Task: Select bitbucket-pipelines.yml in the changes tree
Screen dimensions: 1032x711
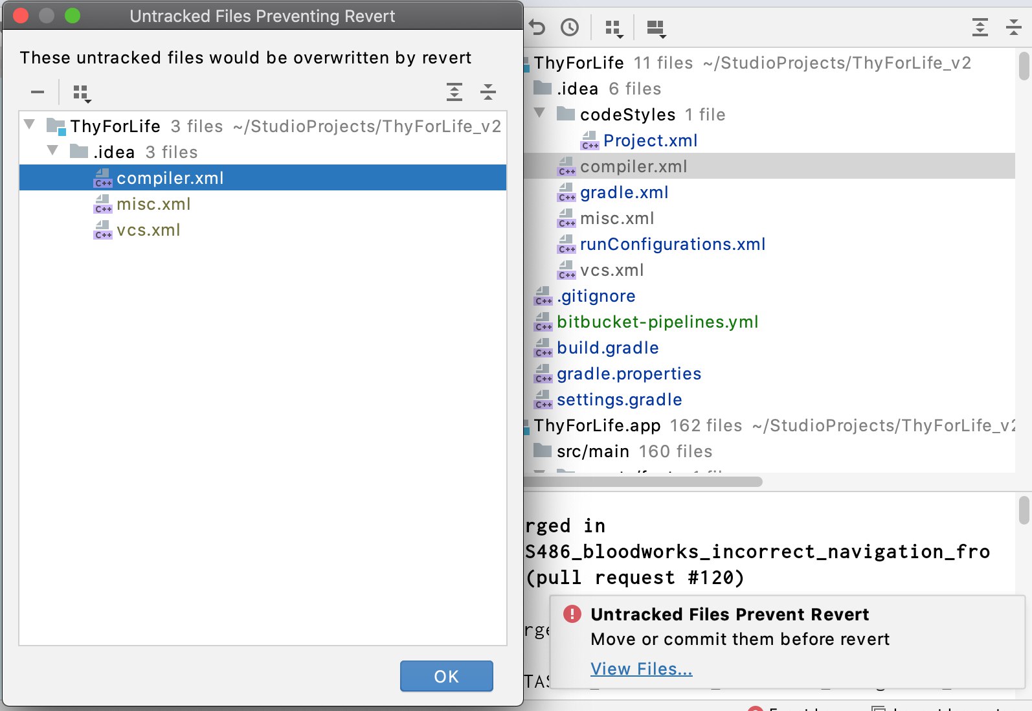Action: [x=657, y=322]
